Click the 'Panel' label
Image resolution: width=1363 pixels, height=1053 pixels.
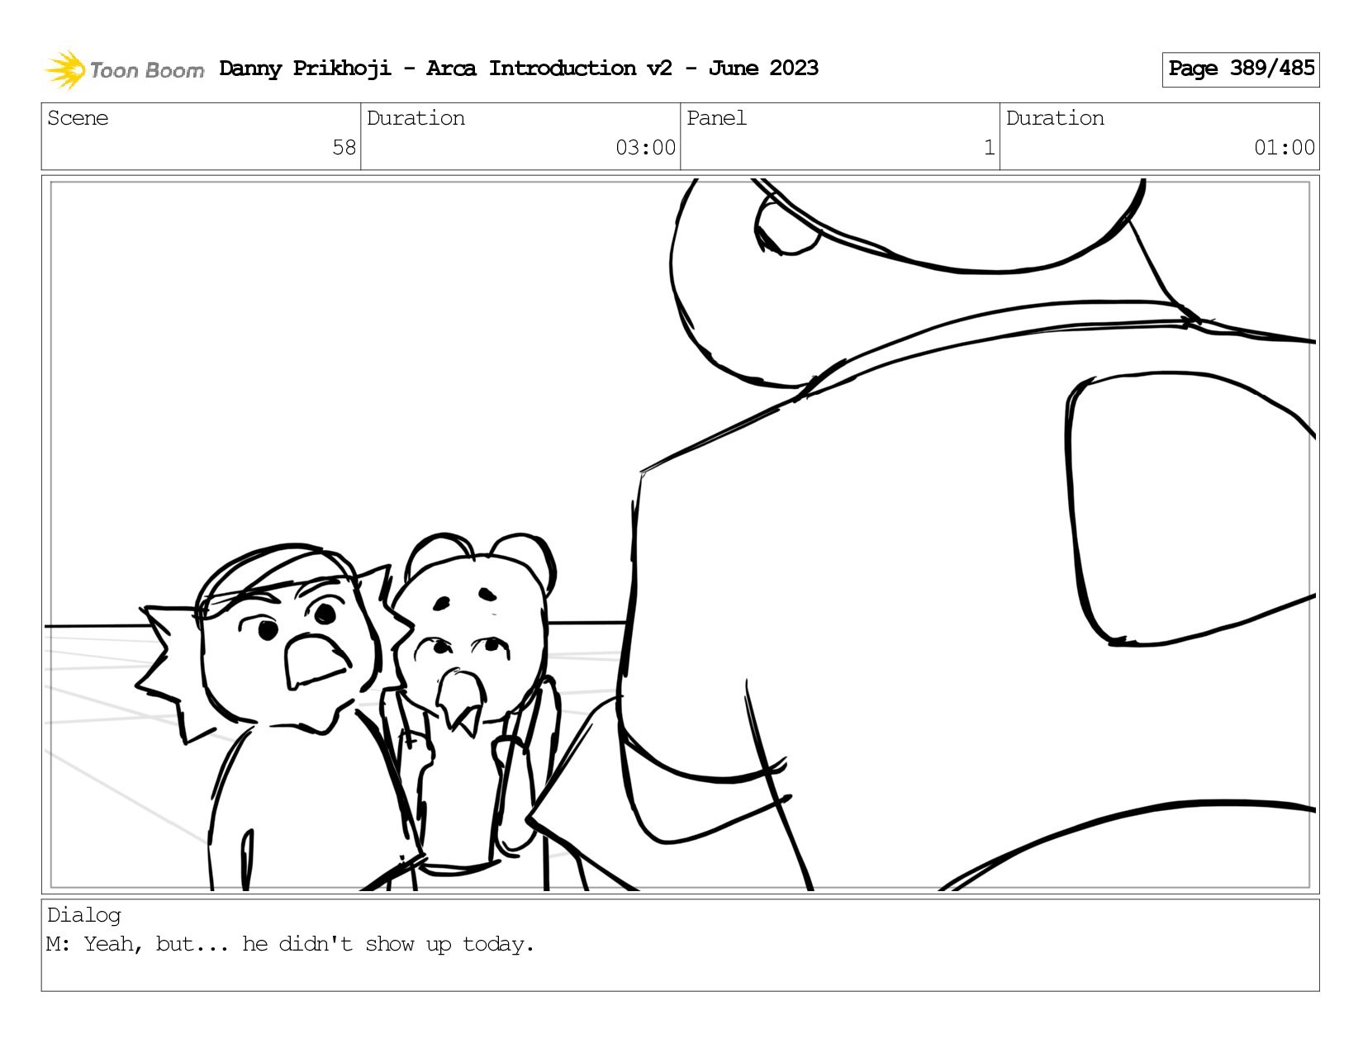click(716, 118)
